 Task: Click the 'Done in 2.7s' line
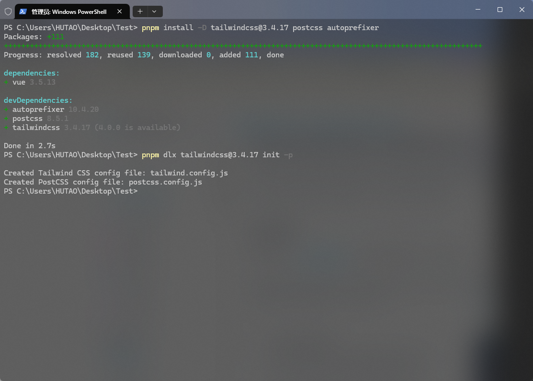tap(30, 146)
